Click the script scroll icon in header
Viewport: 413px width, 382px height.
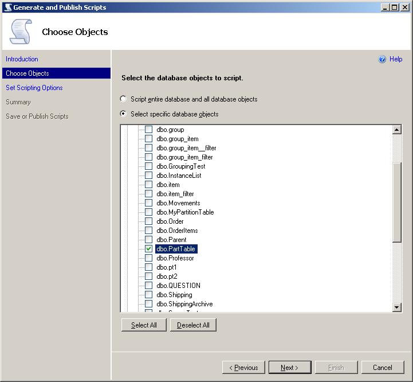tap(21, 32)
